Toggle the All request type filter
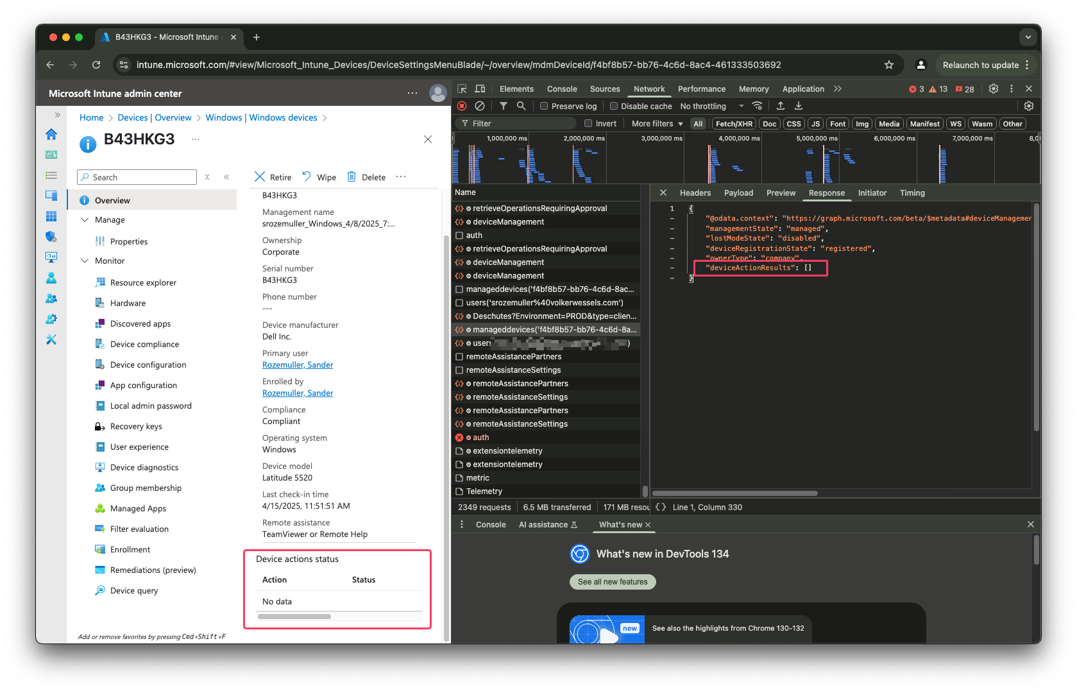Viewport: 1077px width, 691px height. pyautogui.click(x=698, y=124)
